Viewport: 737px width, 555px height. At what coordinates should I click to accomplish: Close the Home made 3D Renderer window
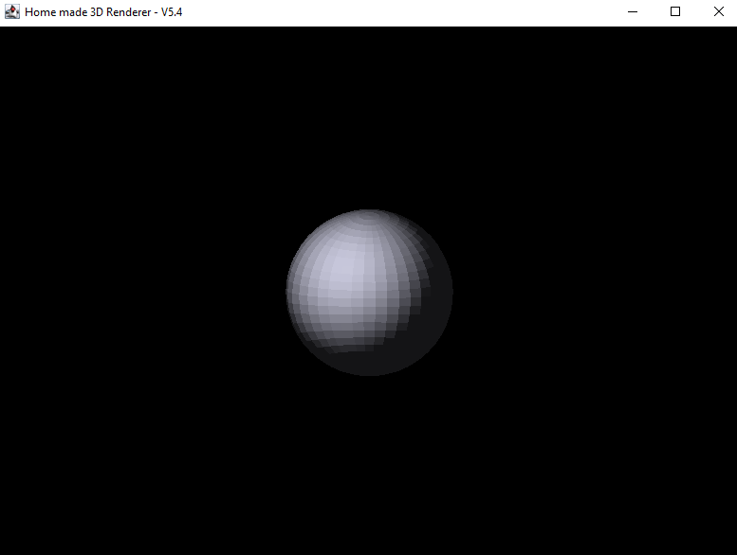coord(718,11)
